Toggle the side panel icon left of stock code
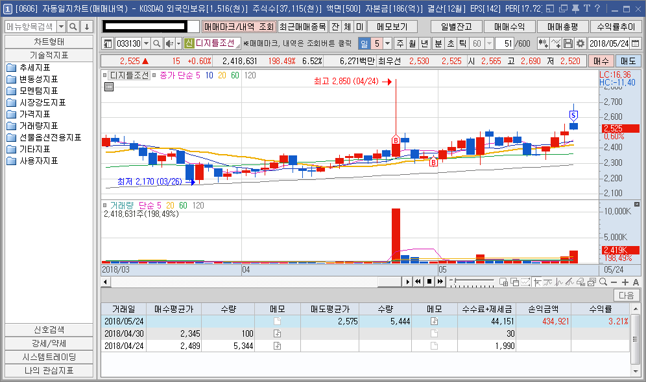The image size is (646, 382). pos(108,43)
